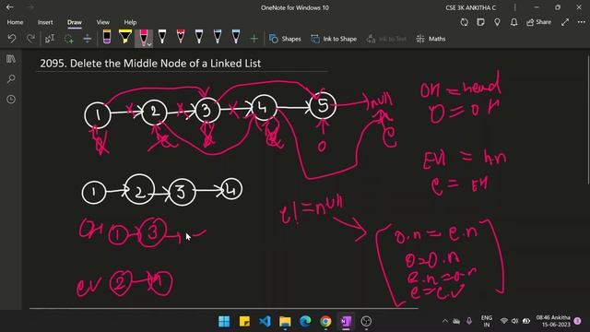590x332 pixels.
Task: Click the account name CSE 3K ANKITHA C
Action: coord(470,7)
